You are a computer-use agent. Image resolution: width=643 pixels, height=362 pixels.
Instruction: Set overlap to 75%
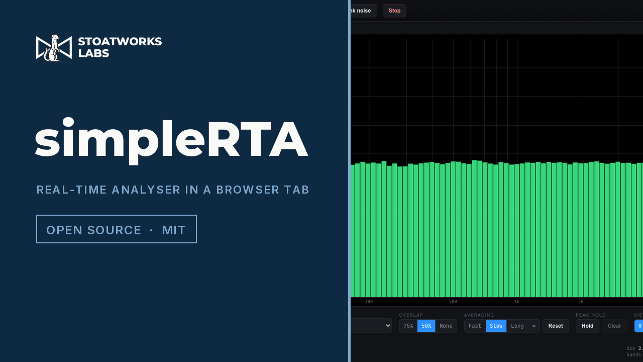coord(408,326)
